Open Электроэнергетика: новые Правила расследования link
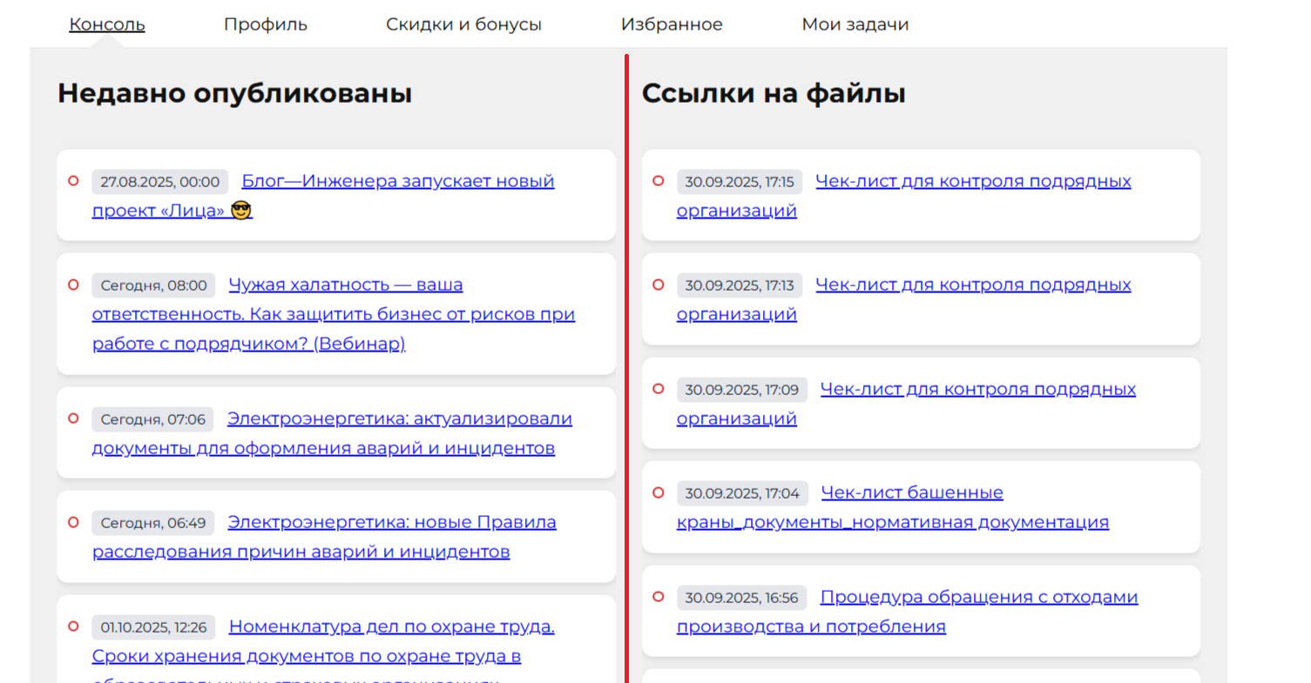 point(391,523)
